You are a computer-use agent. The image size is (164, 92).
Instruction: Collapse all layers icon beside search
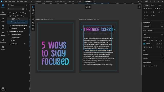click(x=27, y=9)
